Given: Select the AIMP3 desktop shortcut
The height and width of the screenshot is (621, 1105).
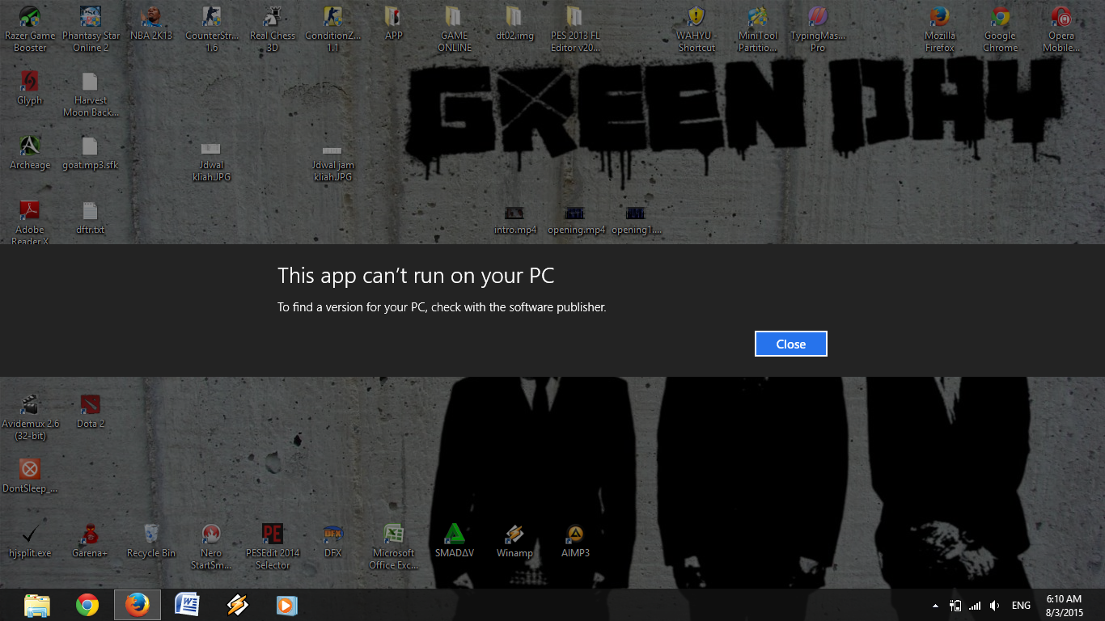Looking at the screenshot, I should (575, 541).
